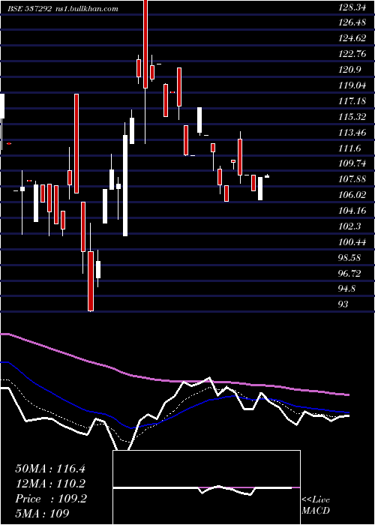Click the 5MA : 109 readout
The width and height of the screenshot is (375, 525).
tap(42, 513)
